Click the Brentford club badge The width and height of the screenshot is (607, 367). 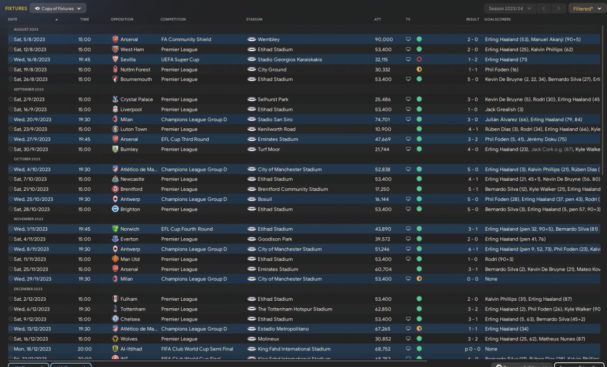pyautogui.click(x=115, y=189)
